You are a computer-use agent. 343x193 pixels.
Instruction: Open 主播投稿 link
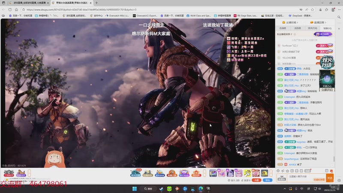click(x=290, y=22)
